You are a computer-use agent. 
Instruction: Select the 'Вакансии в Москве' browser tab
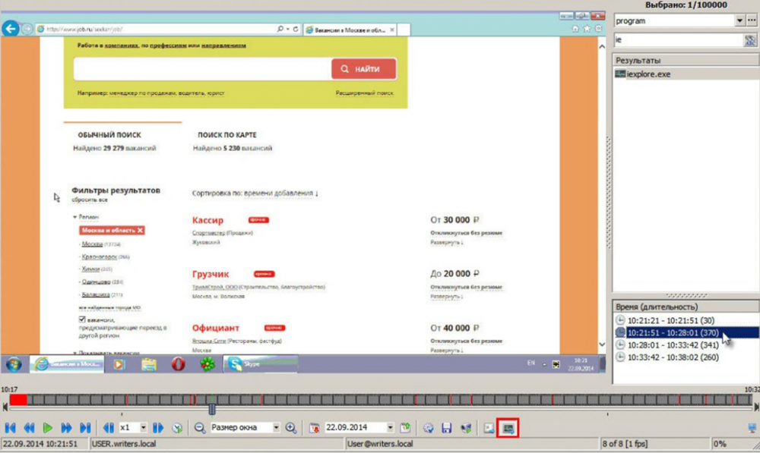[350, 30]
